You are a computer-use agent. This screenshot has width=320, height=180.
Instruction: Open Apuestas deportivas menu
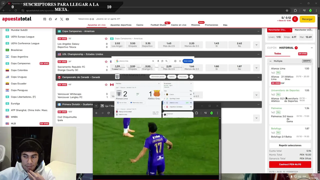coord(121,25)
